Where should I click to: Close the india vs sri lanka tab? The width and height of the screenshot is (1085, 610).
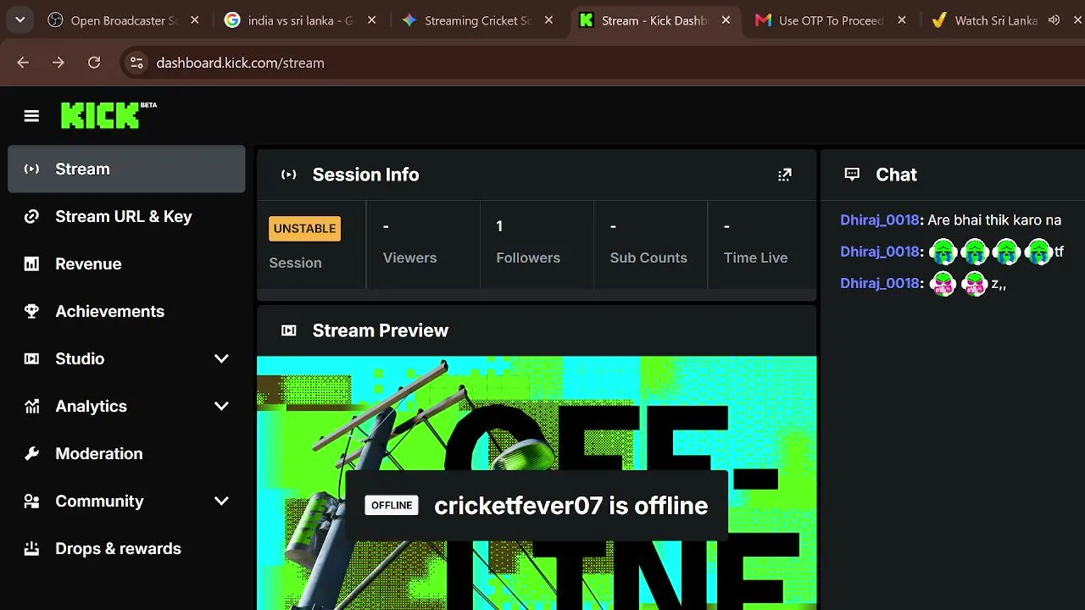pyautogui.click(x=371, y=20)
